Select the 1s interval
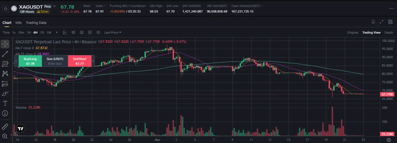 tap(14, 32)
